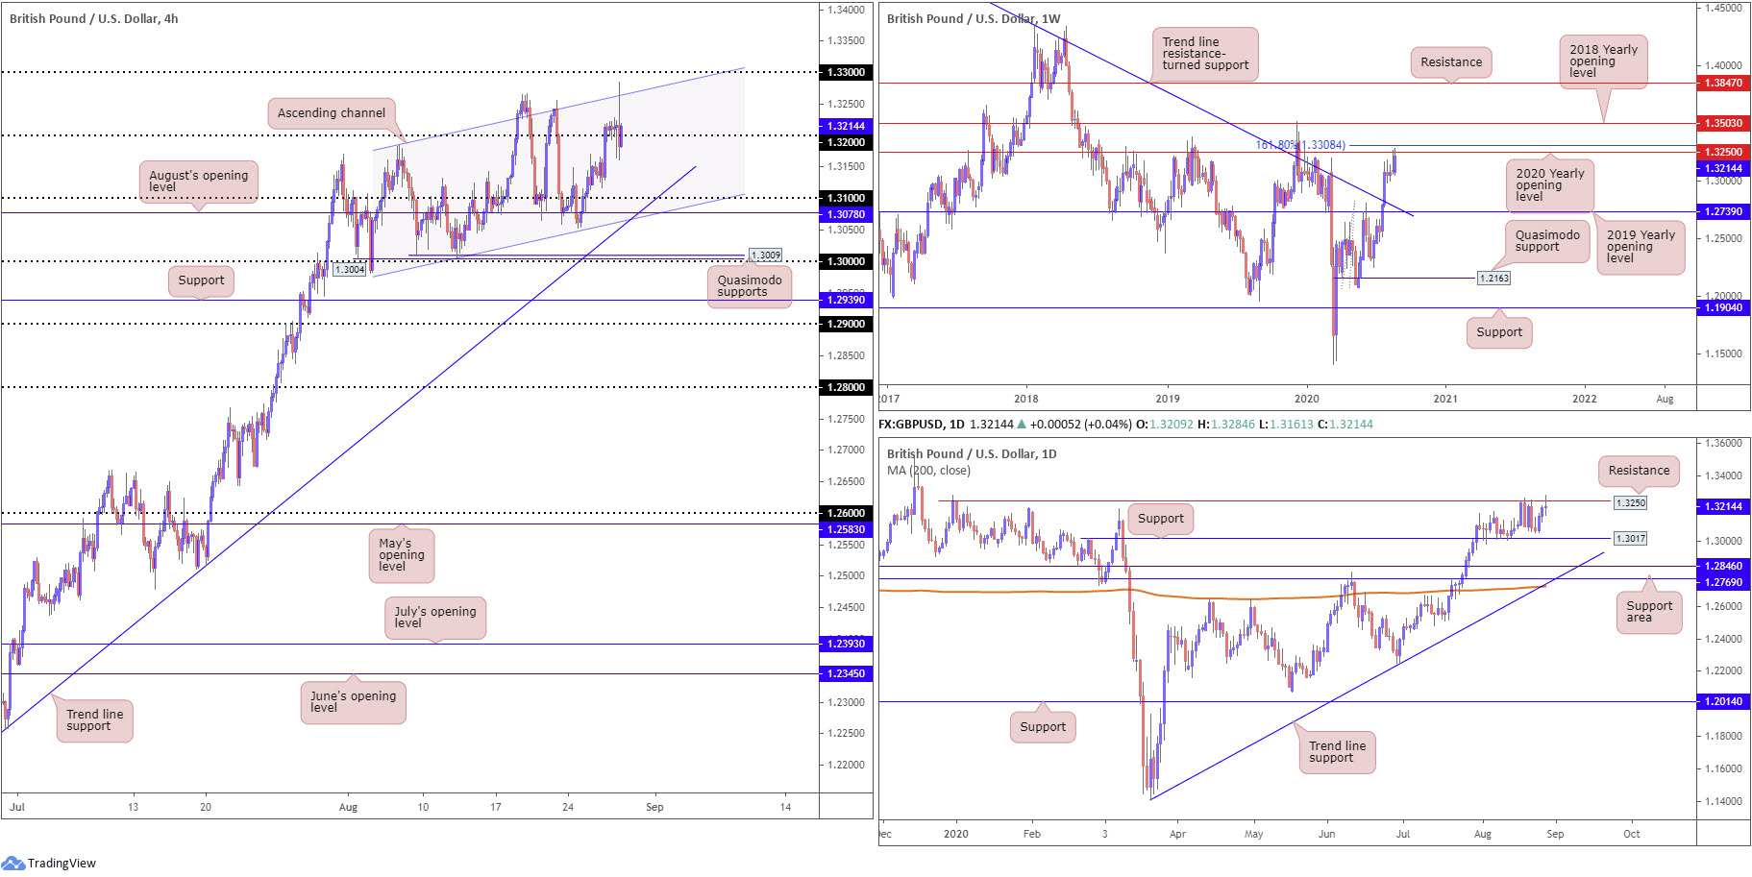Click the 1.32144 label on 4h chart axis

point(846,126)
